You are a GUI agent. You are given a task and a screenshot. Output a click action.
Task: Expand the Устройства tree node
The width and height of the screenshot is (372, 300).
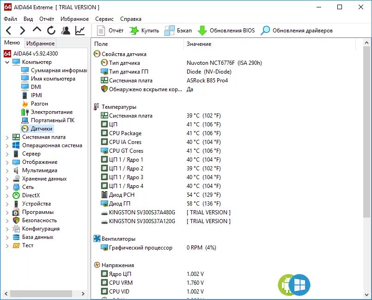click(x=7, y=204)
